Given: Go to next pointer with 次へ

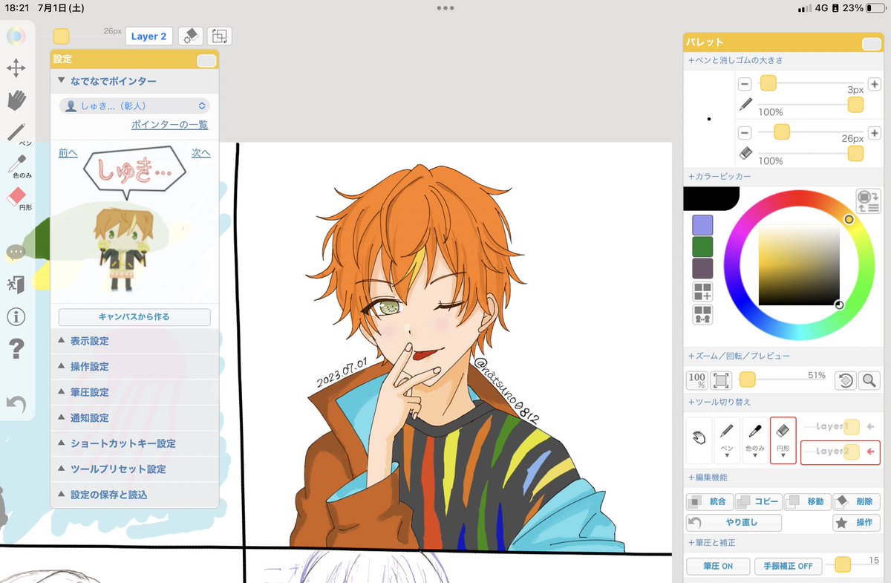Looking at the screenshot, I should click(x=201, y=153).
